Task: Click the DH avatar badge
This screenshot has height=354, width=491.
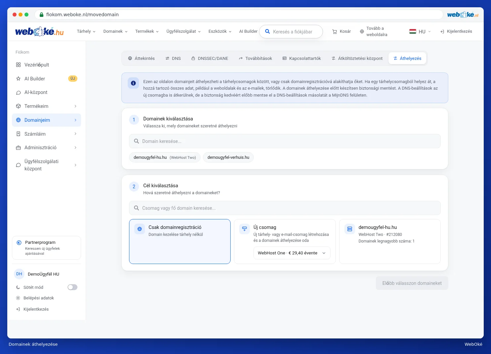Action: click(19, 274)
